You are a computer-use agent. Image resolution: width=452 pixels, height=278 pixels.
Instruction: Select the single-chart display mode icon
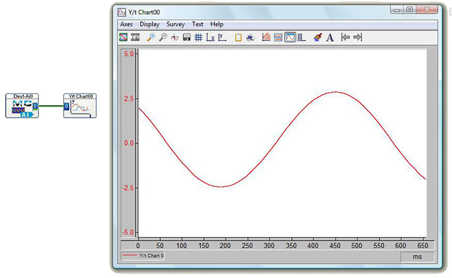(290, 37)
